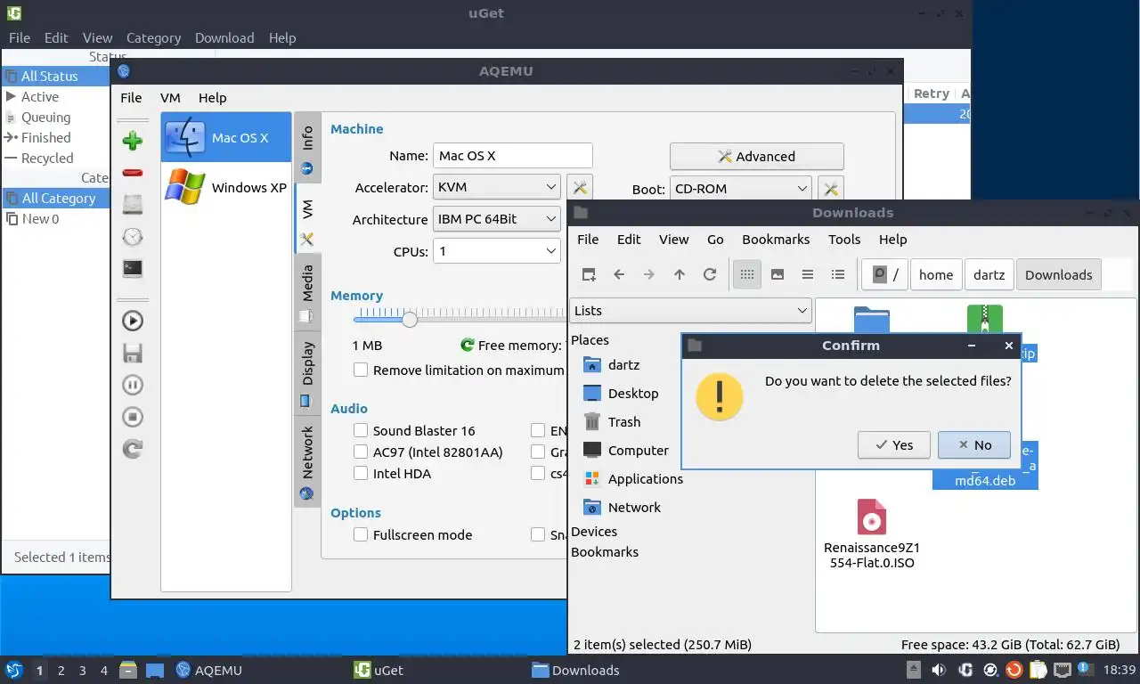The image size is (1140, 684).
Task: Click the green plus add VM icon in AQEMU
Action: click(x=133, y=141)
